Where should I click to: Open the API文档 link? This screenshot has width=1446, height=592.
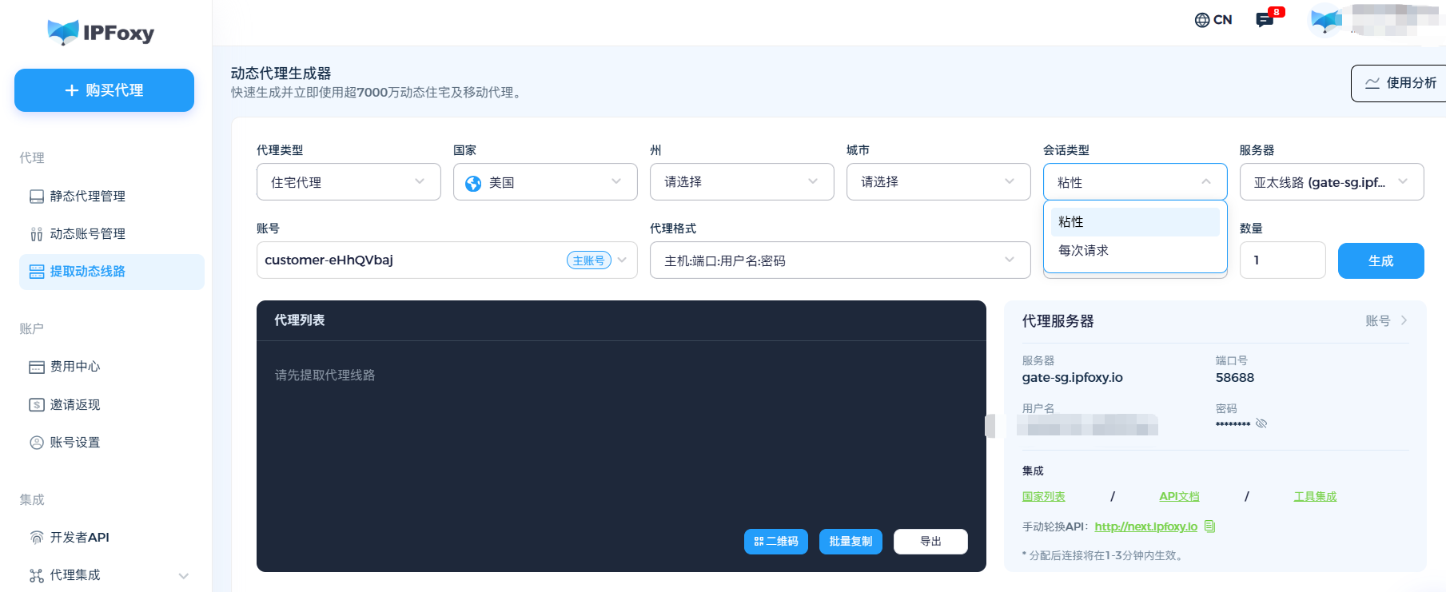(1179, 497)
